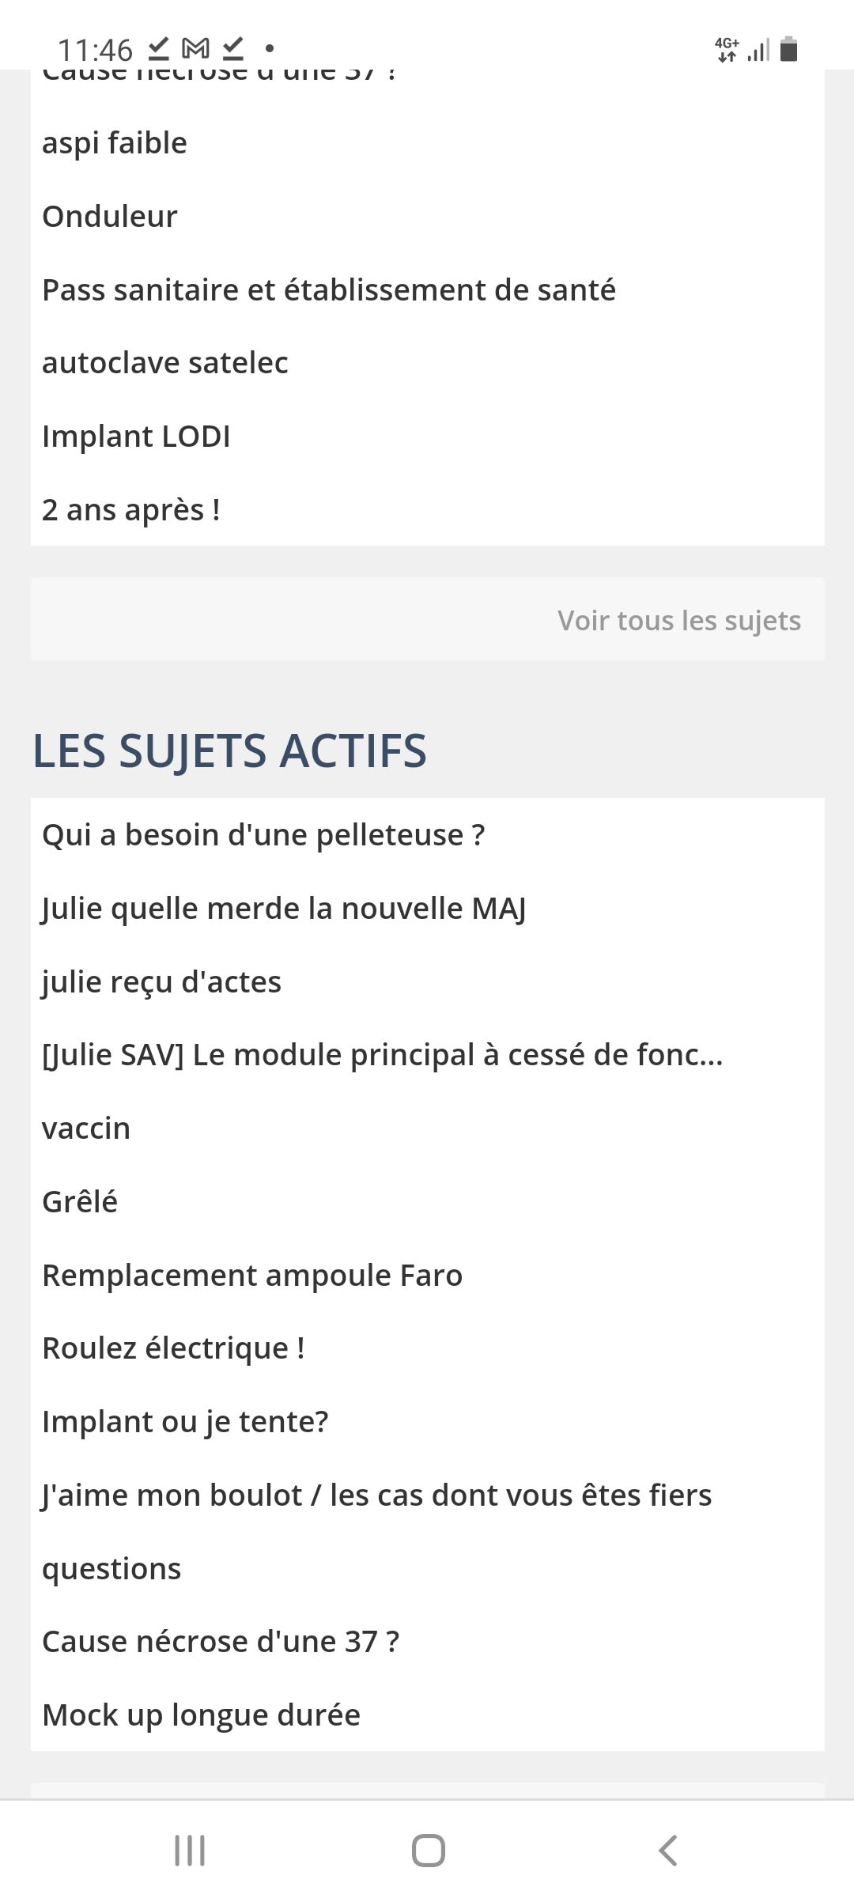Tap the battery icon in status bar
Screen dimensions: 854x1898
pyautogui.click(x=788, y=49)
